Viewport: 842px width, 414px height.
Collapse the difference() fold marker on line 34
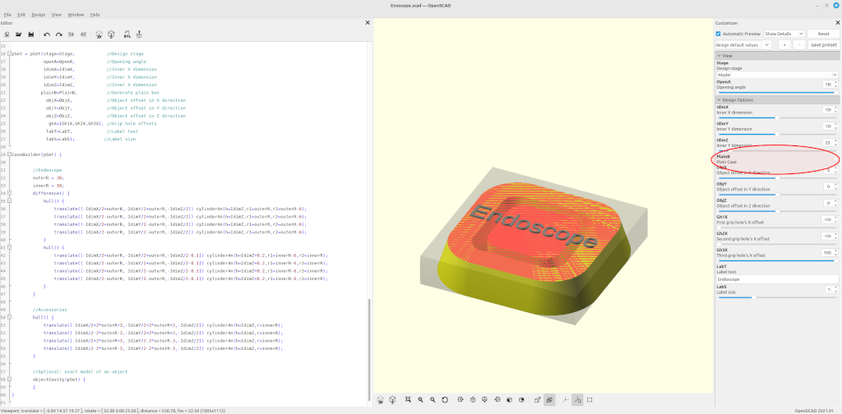(10, 193)
